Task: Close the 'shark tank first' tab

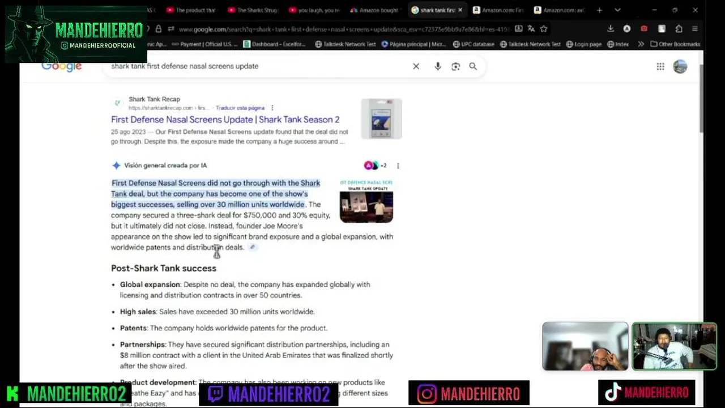Action: tap(460, 10)
